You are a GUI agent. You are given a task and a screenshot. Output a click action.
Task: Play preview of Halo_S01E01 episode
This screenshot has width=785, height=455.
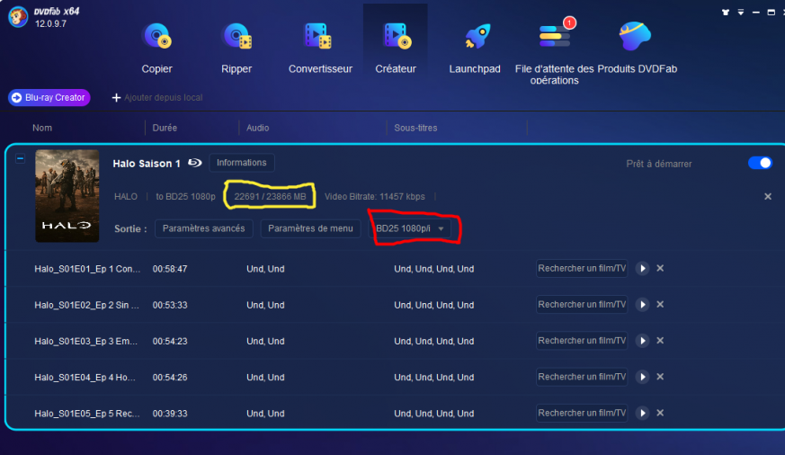(642, 268)
